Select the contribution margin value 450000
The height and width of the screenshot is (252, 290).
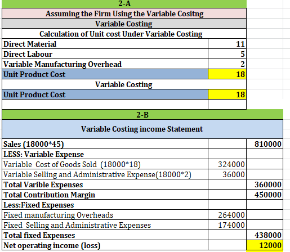pos(265,195)
